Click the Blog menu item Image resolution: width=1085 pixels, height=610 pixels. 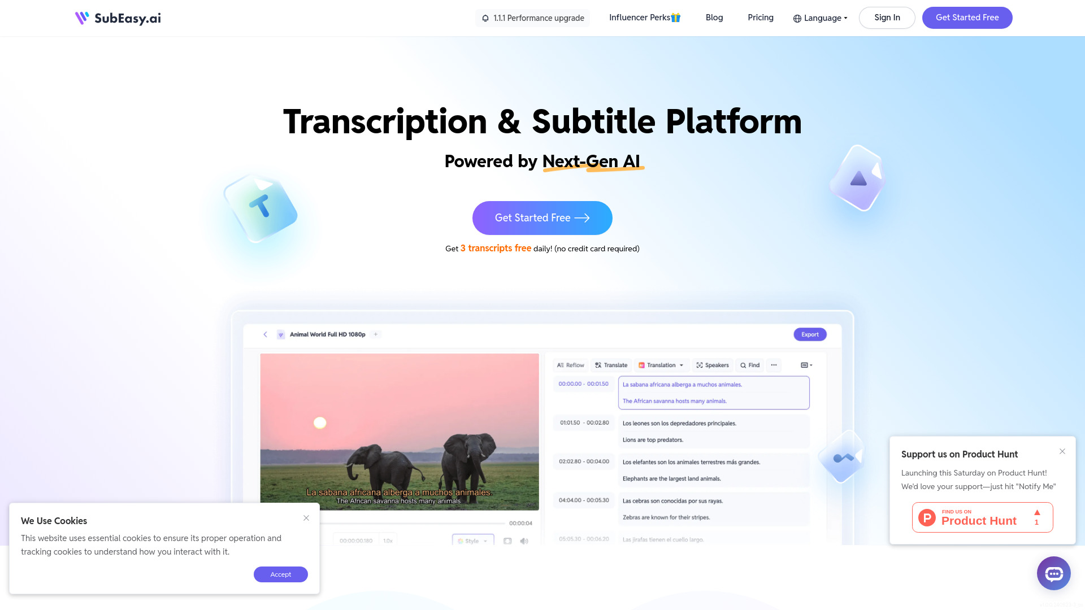pyautogui.click(x=714, y=18)
